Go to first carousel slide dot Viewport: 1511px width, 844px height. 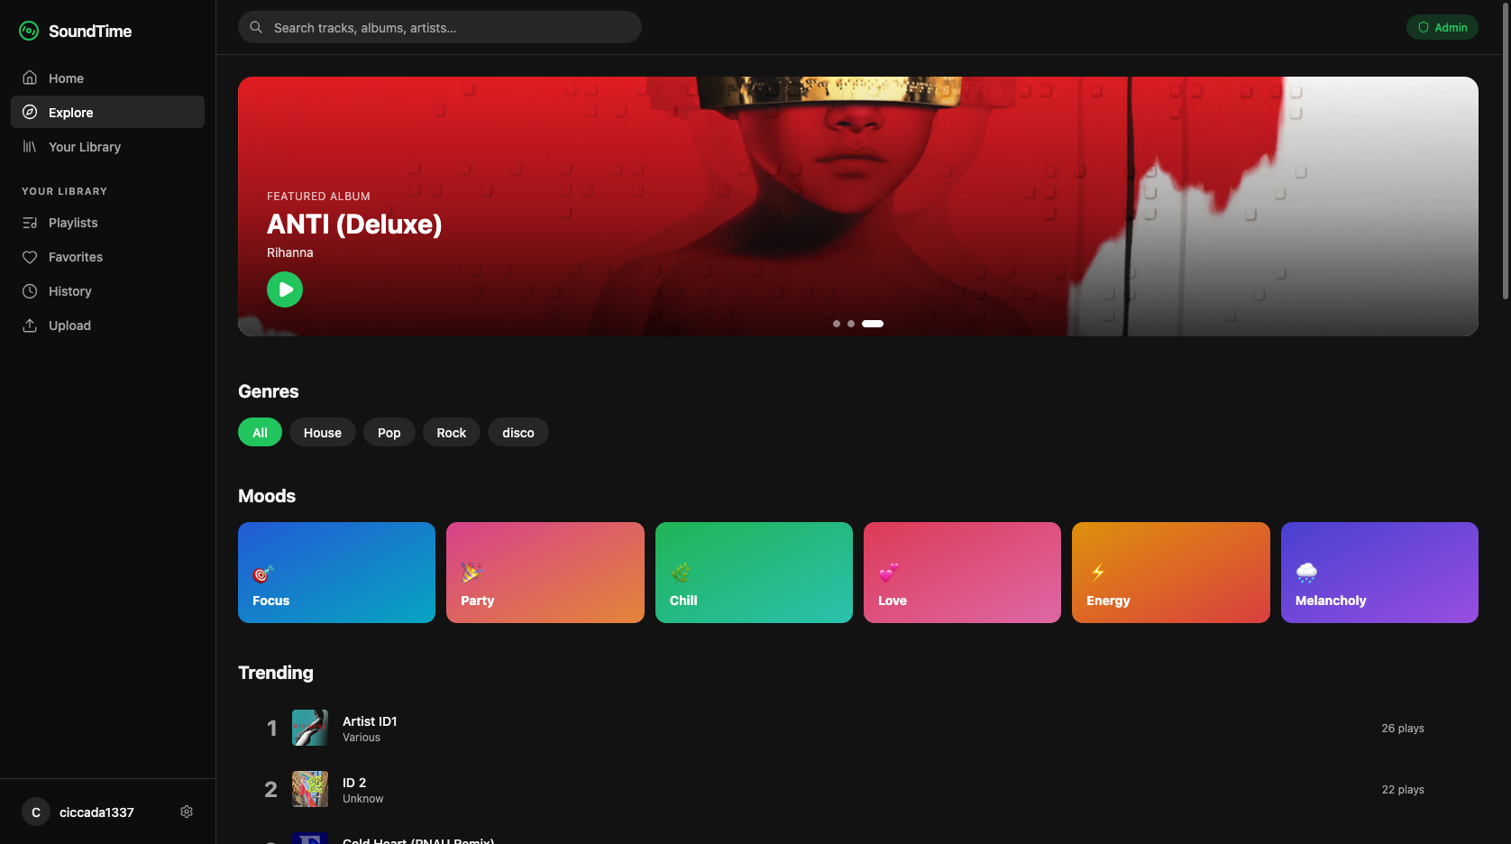tap(837, 324)
